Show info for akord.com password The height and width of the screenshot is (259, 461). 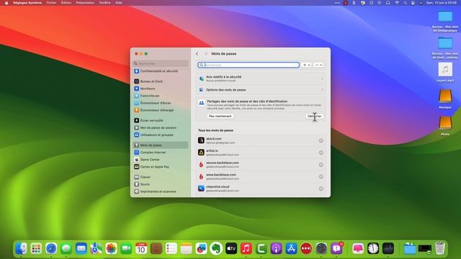point(321,141)
